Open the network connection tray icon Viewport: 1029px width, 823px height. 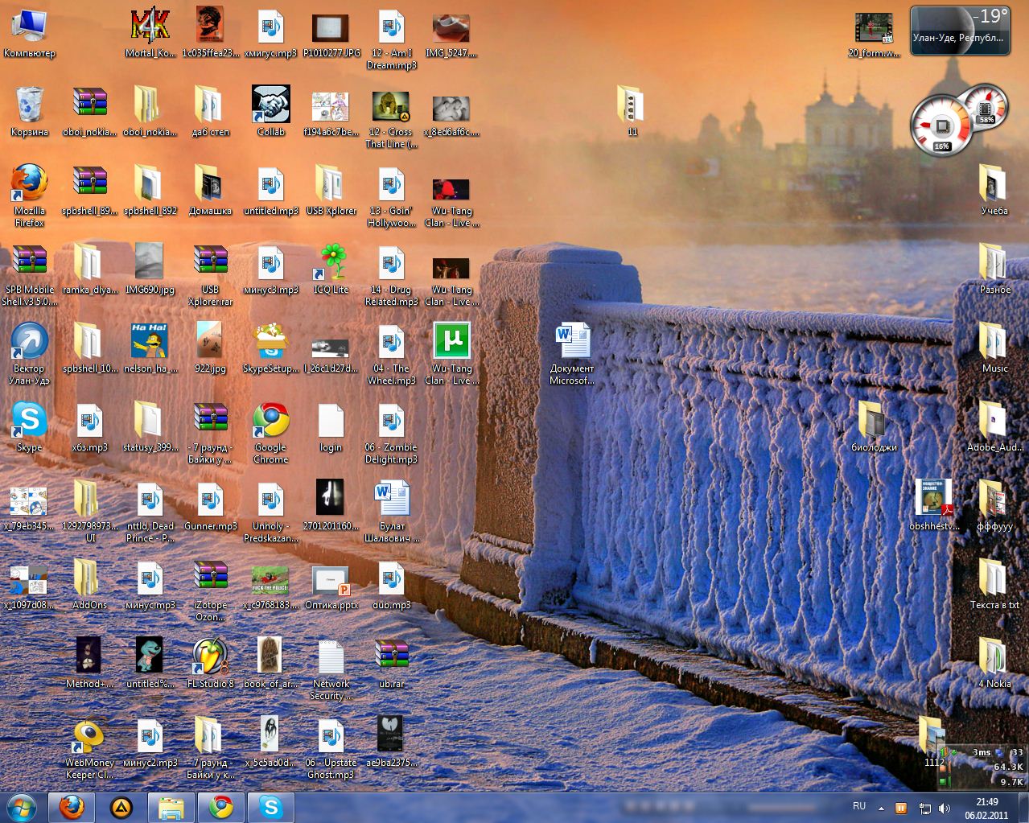coord(925,808)
